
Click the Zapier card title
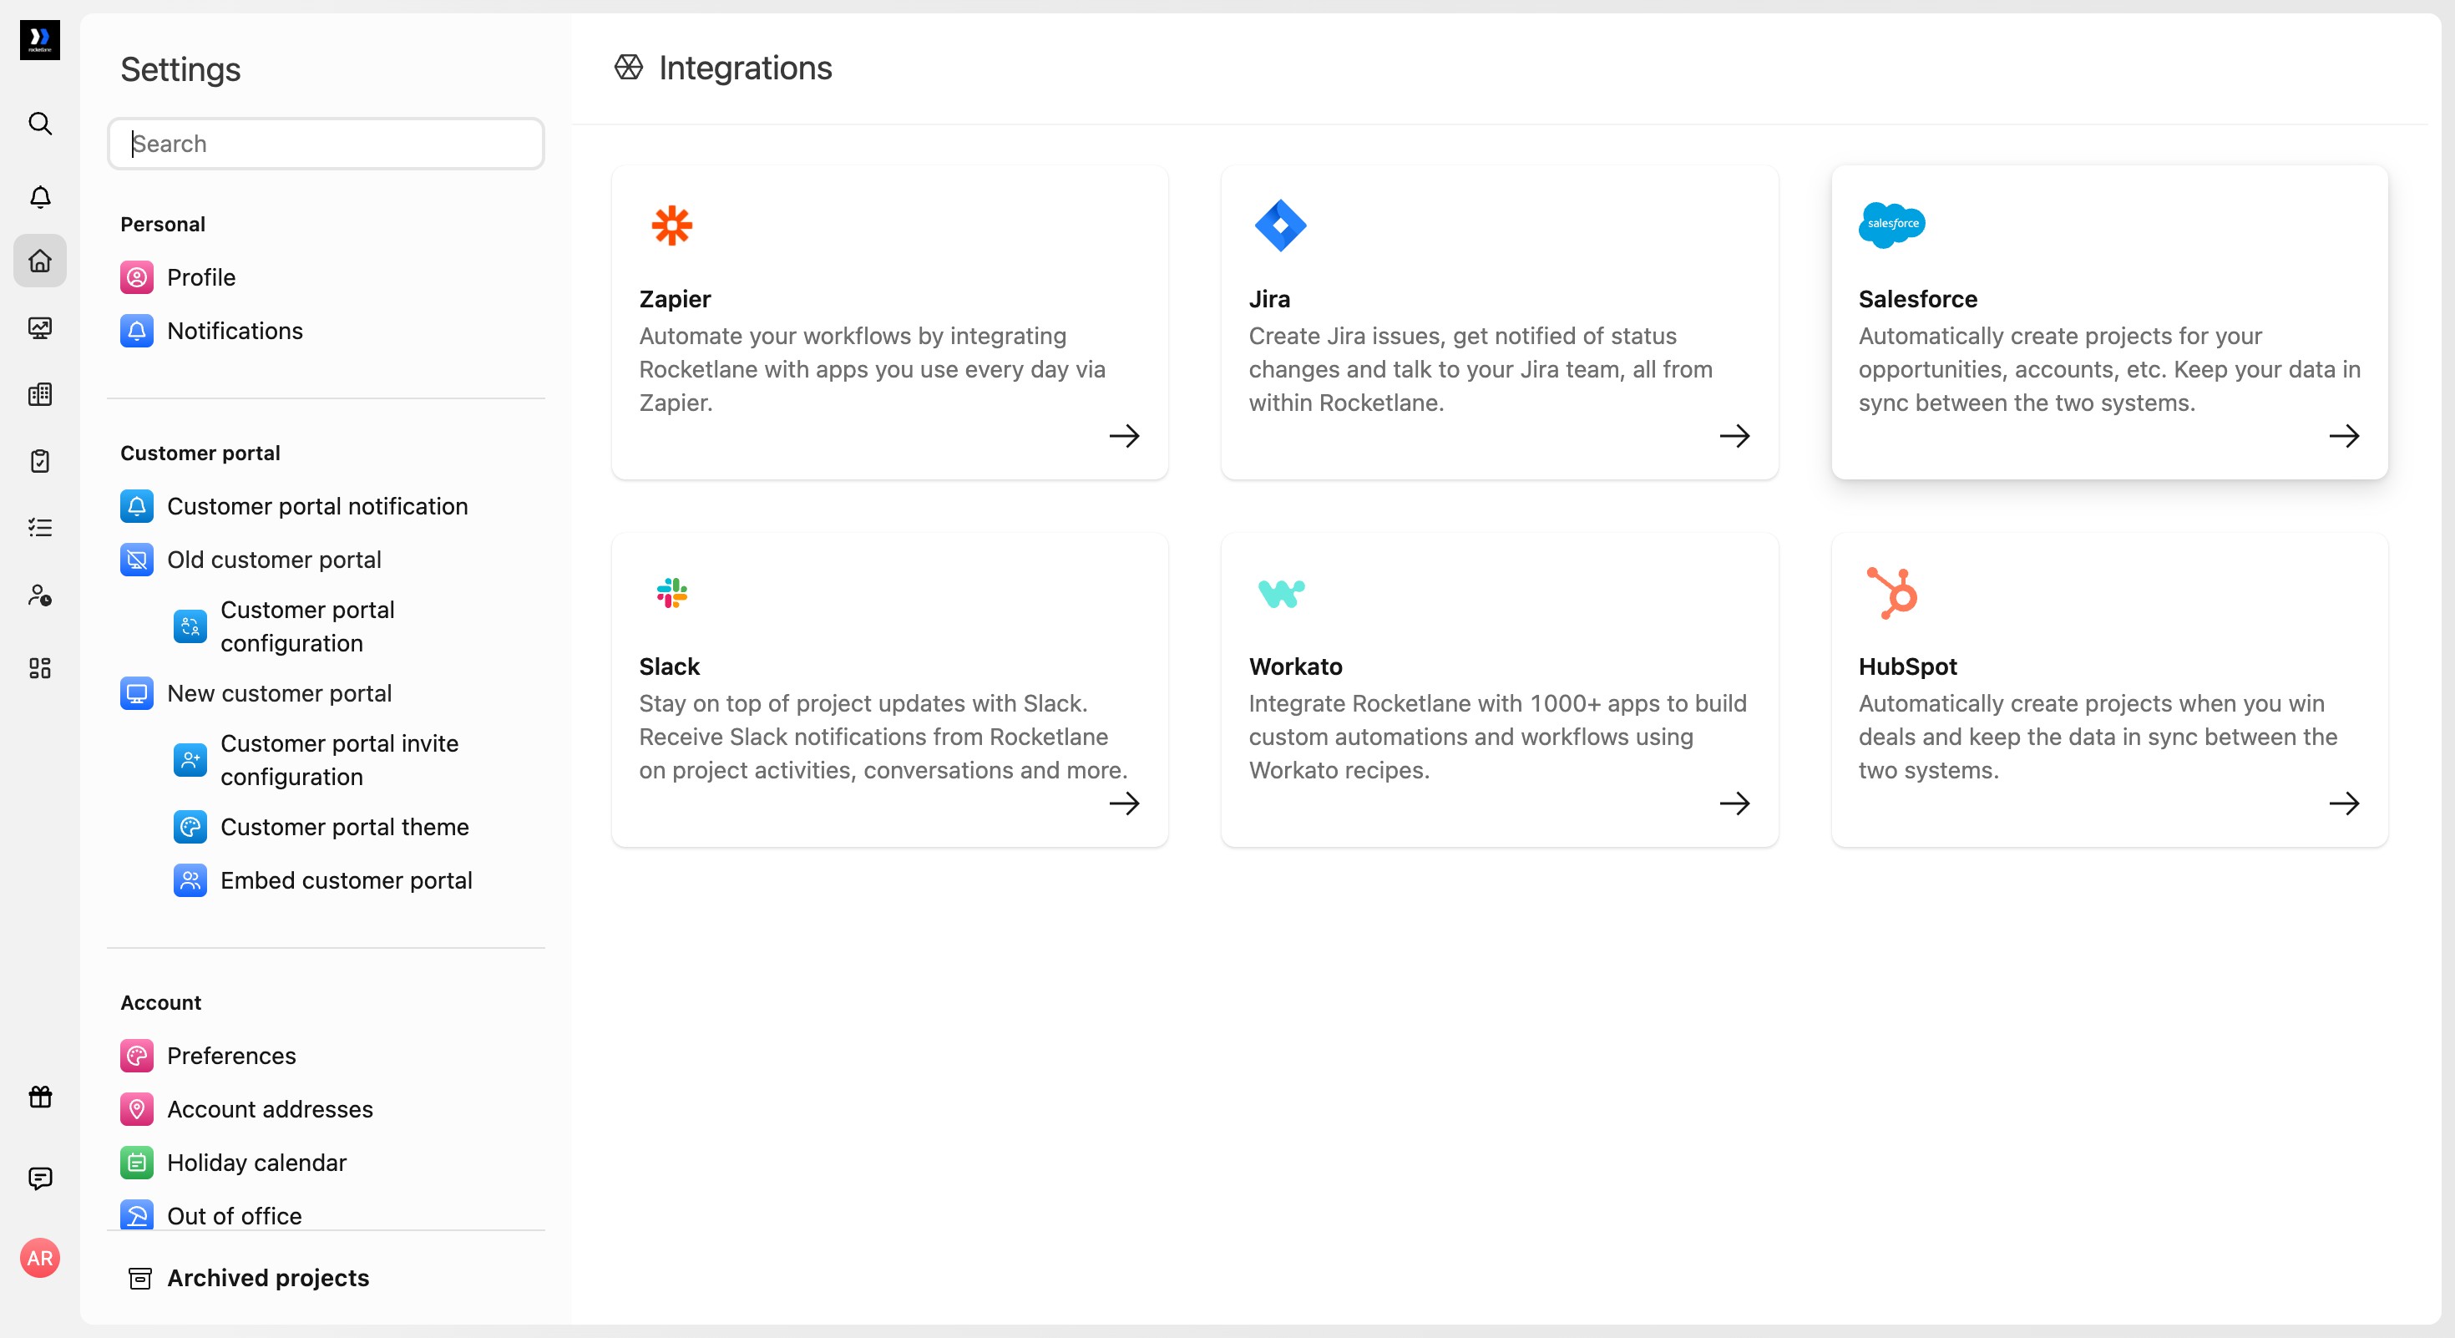(x=675, y=299)
